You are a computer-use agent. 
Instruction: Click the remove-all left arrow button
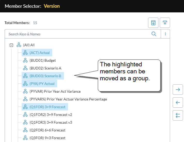pos(178,115)
